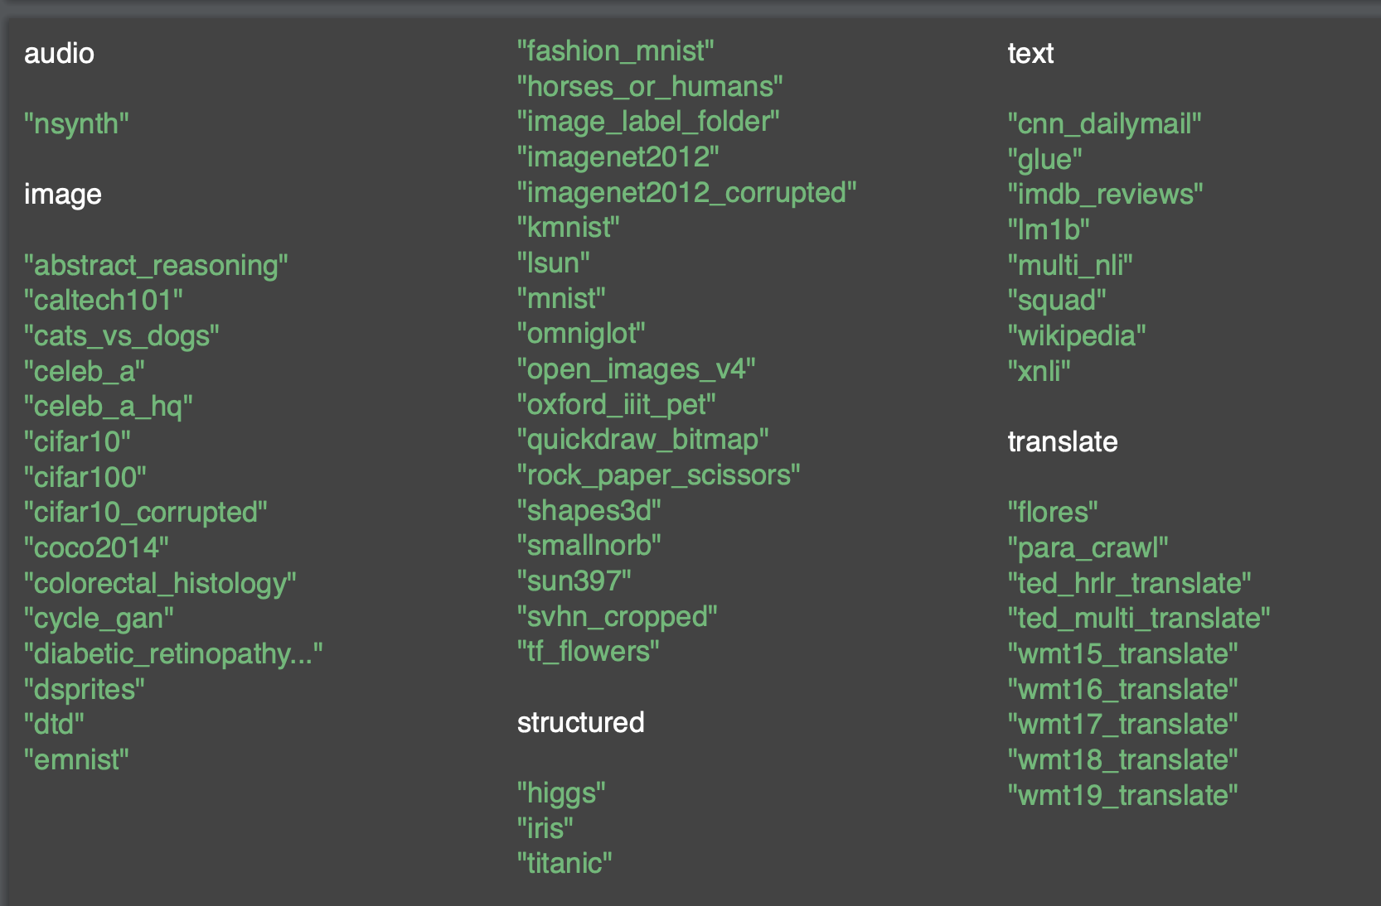
Task: Click "cifar10_corrupted" text
Action: (x=146, y=513)
